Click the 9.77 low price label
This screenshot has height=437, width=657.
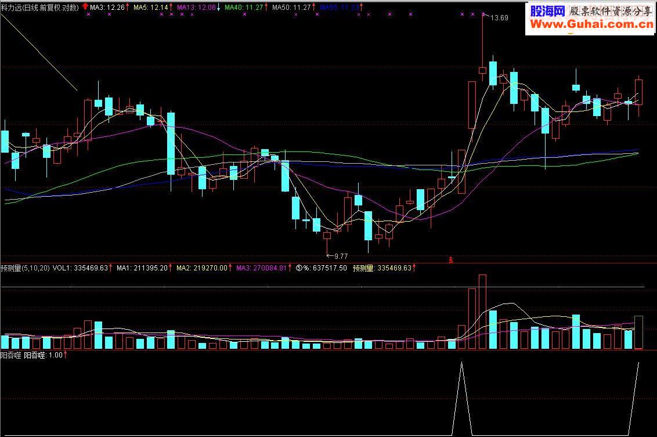pos(341,256)
